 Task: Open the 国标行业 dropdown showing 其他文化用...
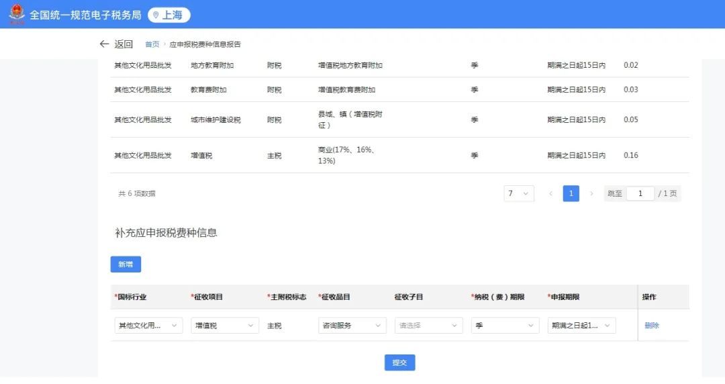tap(148, 325)
